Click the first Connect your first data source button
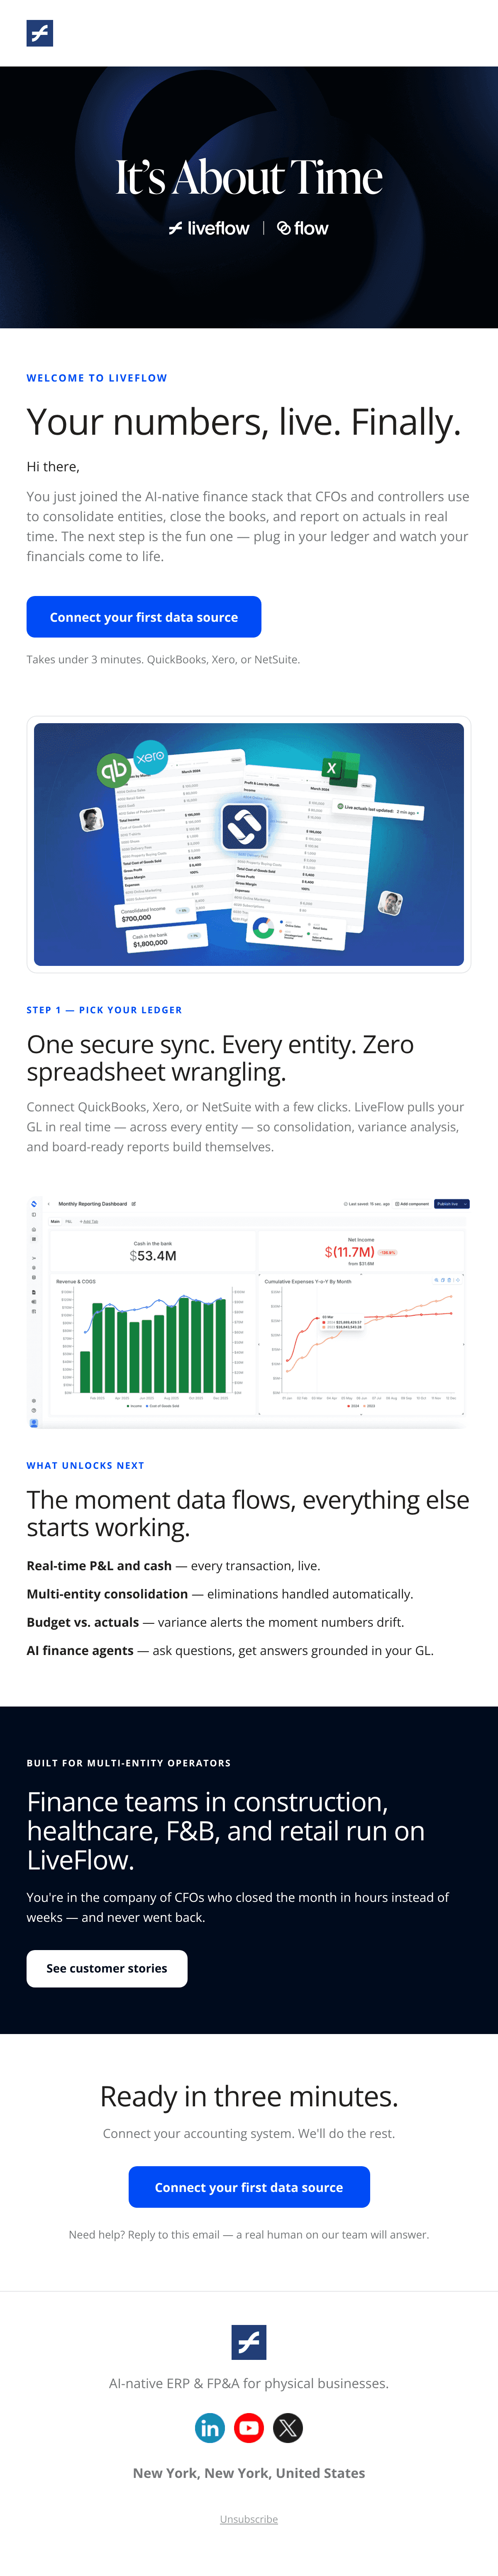The image size is (498, 2576). (x=144, y=617)
